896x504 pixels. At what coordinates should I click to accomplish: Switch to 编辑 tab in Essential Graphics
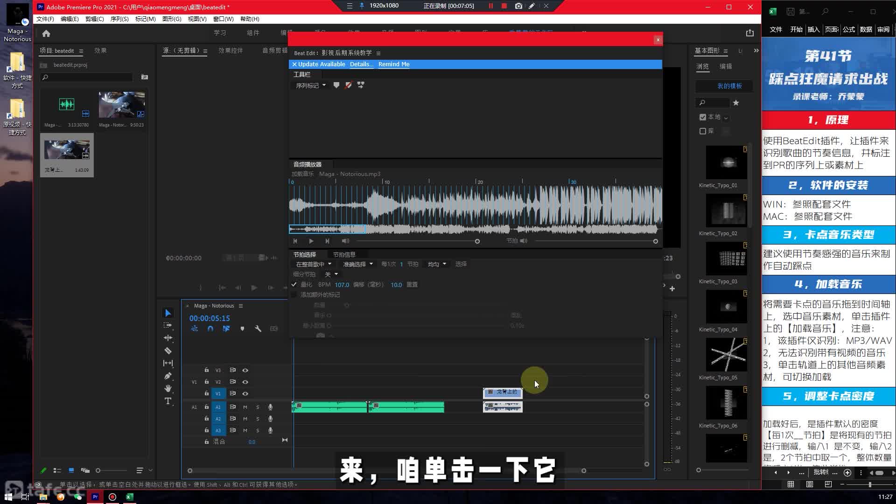coord(726,66)
